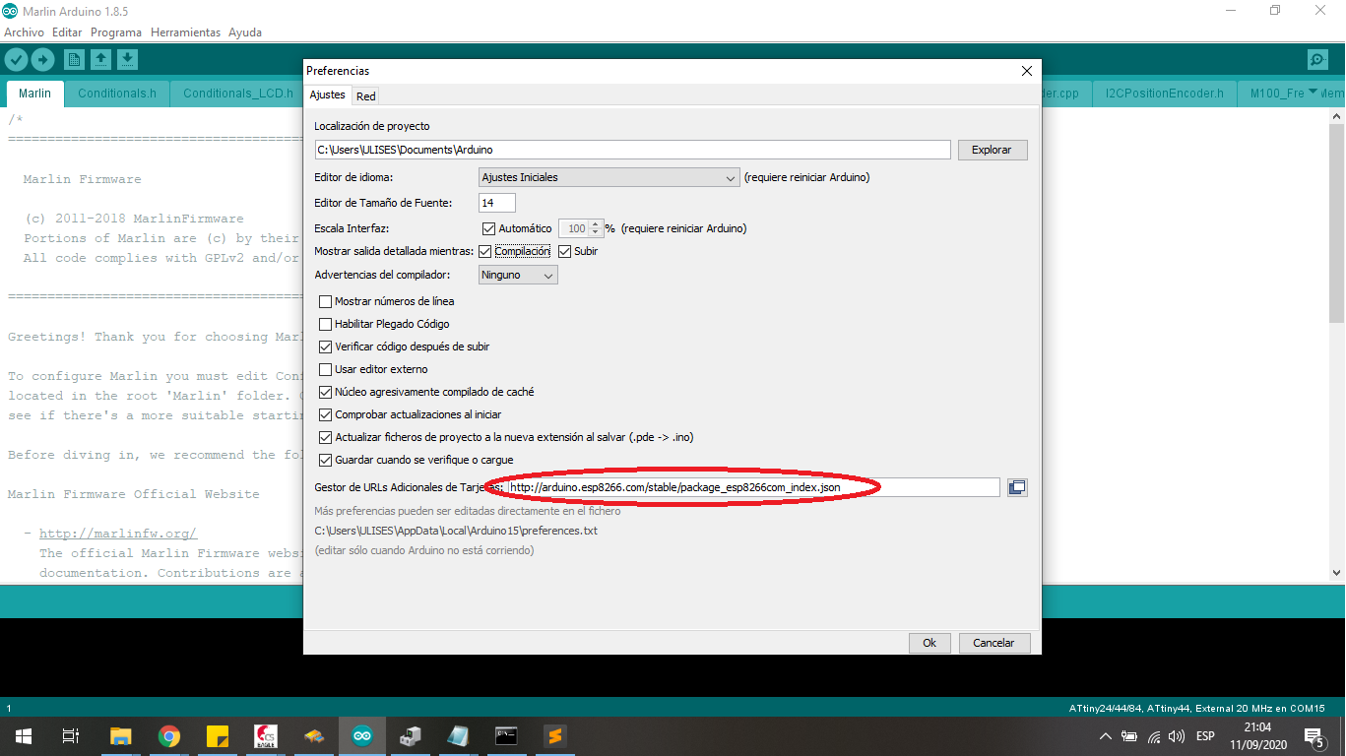Switch to the Conditionals.h editor tab
This screenshot has height=756, width=1346.
(x=117, y=94)
